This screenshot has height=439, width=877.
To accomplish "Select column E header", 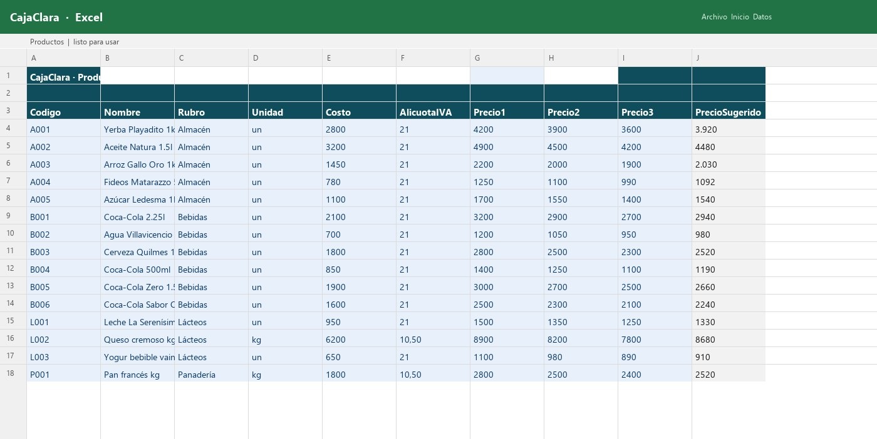I will pos(359,58).
